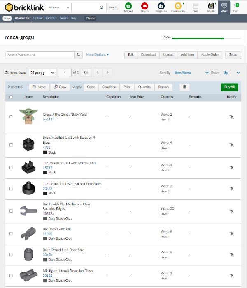The height and width of the screenshot is (288, 247).
Task: Click the Copy button with copy icon
Action: click(x=60, y=87)
